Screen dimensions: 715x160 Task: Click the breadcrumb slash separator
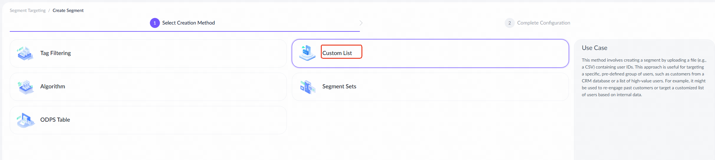[x=49, y=10]
